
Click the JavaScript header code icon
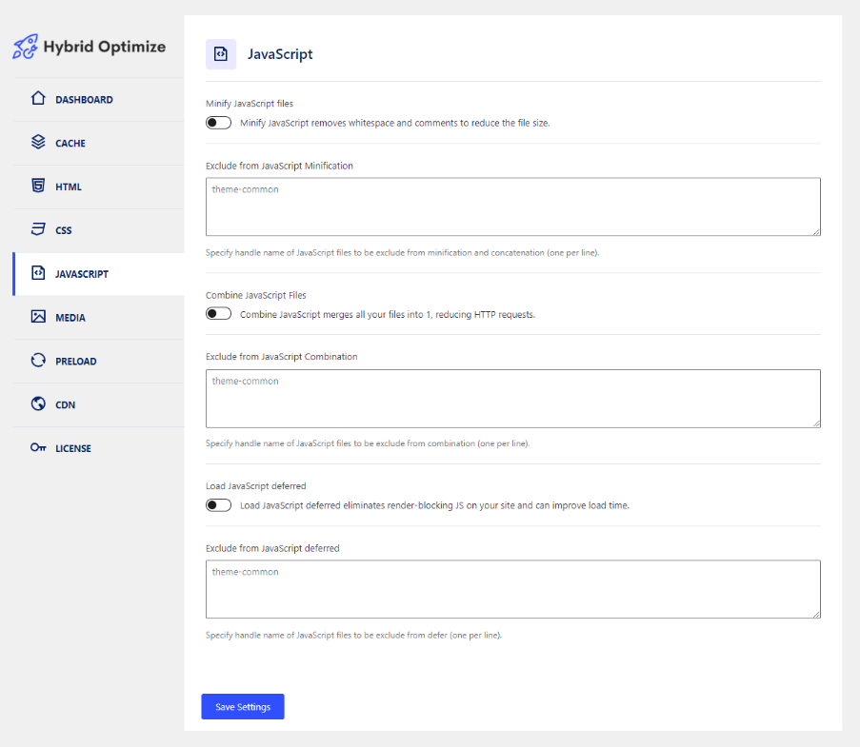tap(221, 54)
